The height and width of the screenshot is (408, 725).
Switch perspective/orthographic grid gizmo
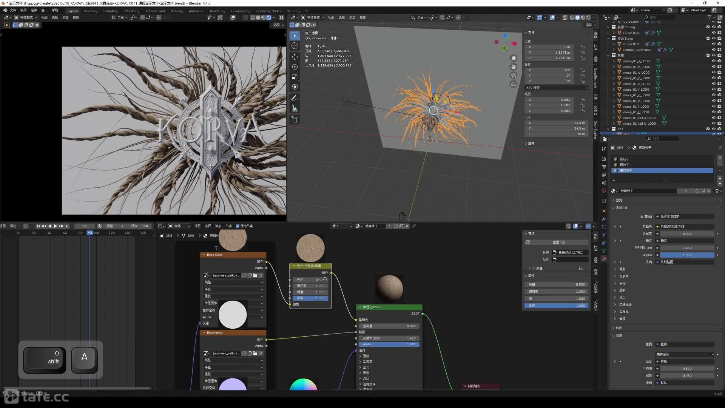point(514,84)
